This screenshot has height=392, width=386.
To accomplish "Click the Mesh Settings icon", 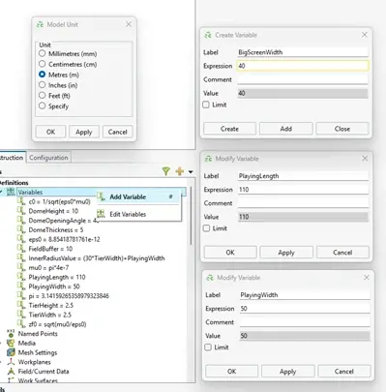I will click(x=11, y=352).
